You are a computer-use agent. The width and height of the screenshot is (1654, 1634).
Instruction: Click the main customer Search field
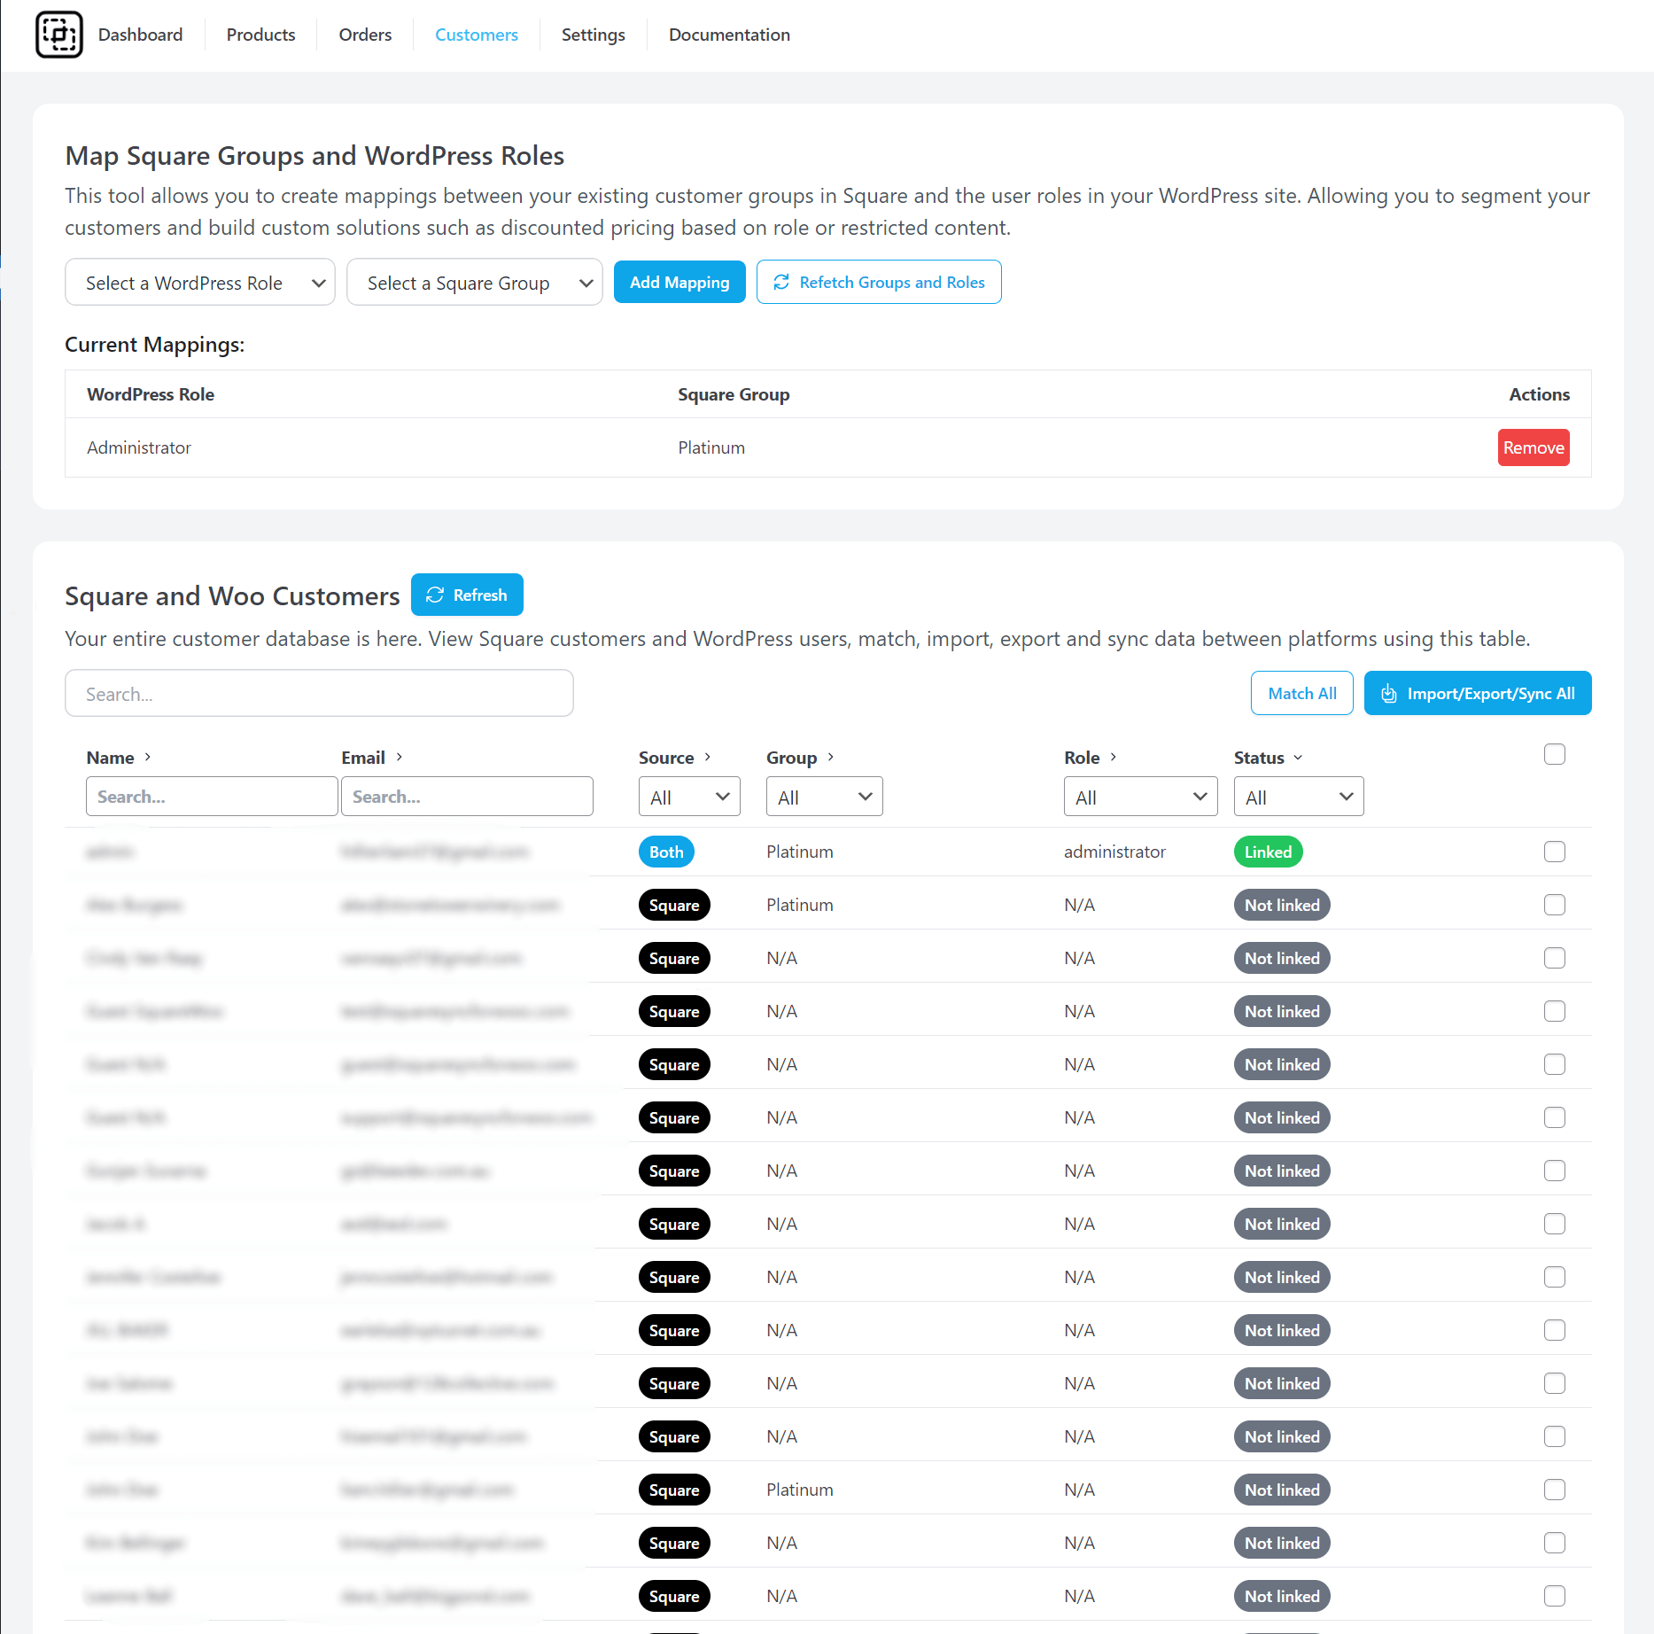319,693
